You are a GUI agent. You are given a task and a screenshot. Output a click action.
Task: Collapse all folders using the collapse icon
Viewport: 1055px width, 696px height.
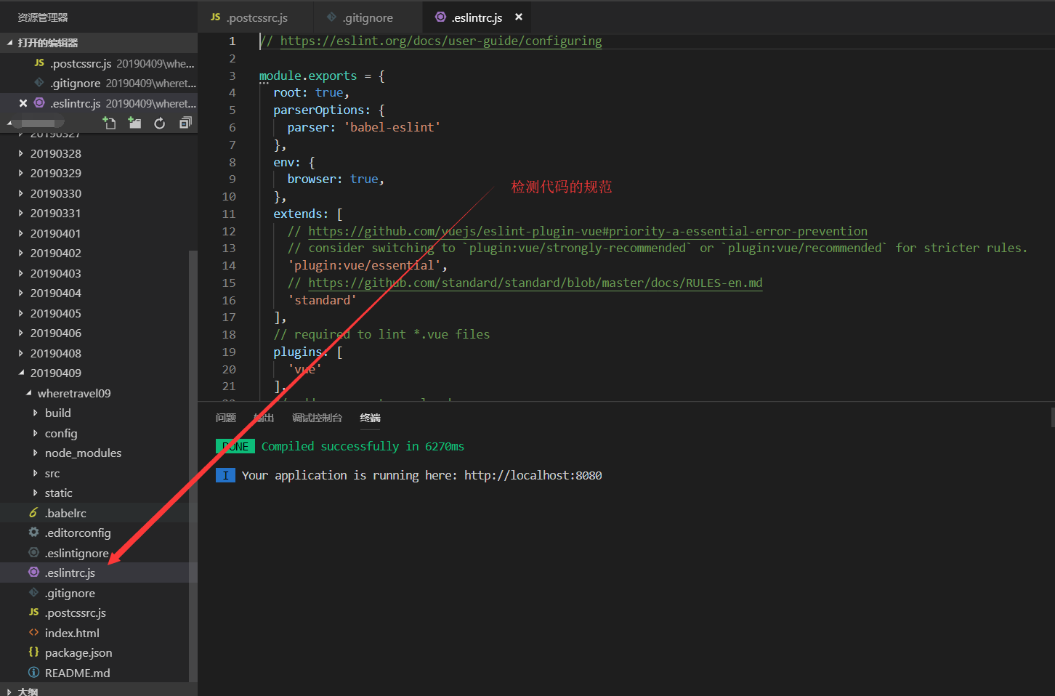(x=185, y=123)
